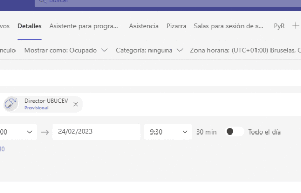Screen dimensions: 301x193
Task: Select the Asistente para programación tab
Action: click(x=84, y=26)
